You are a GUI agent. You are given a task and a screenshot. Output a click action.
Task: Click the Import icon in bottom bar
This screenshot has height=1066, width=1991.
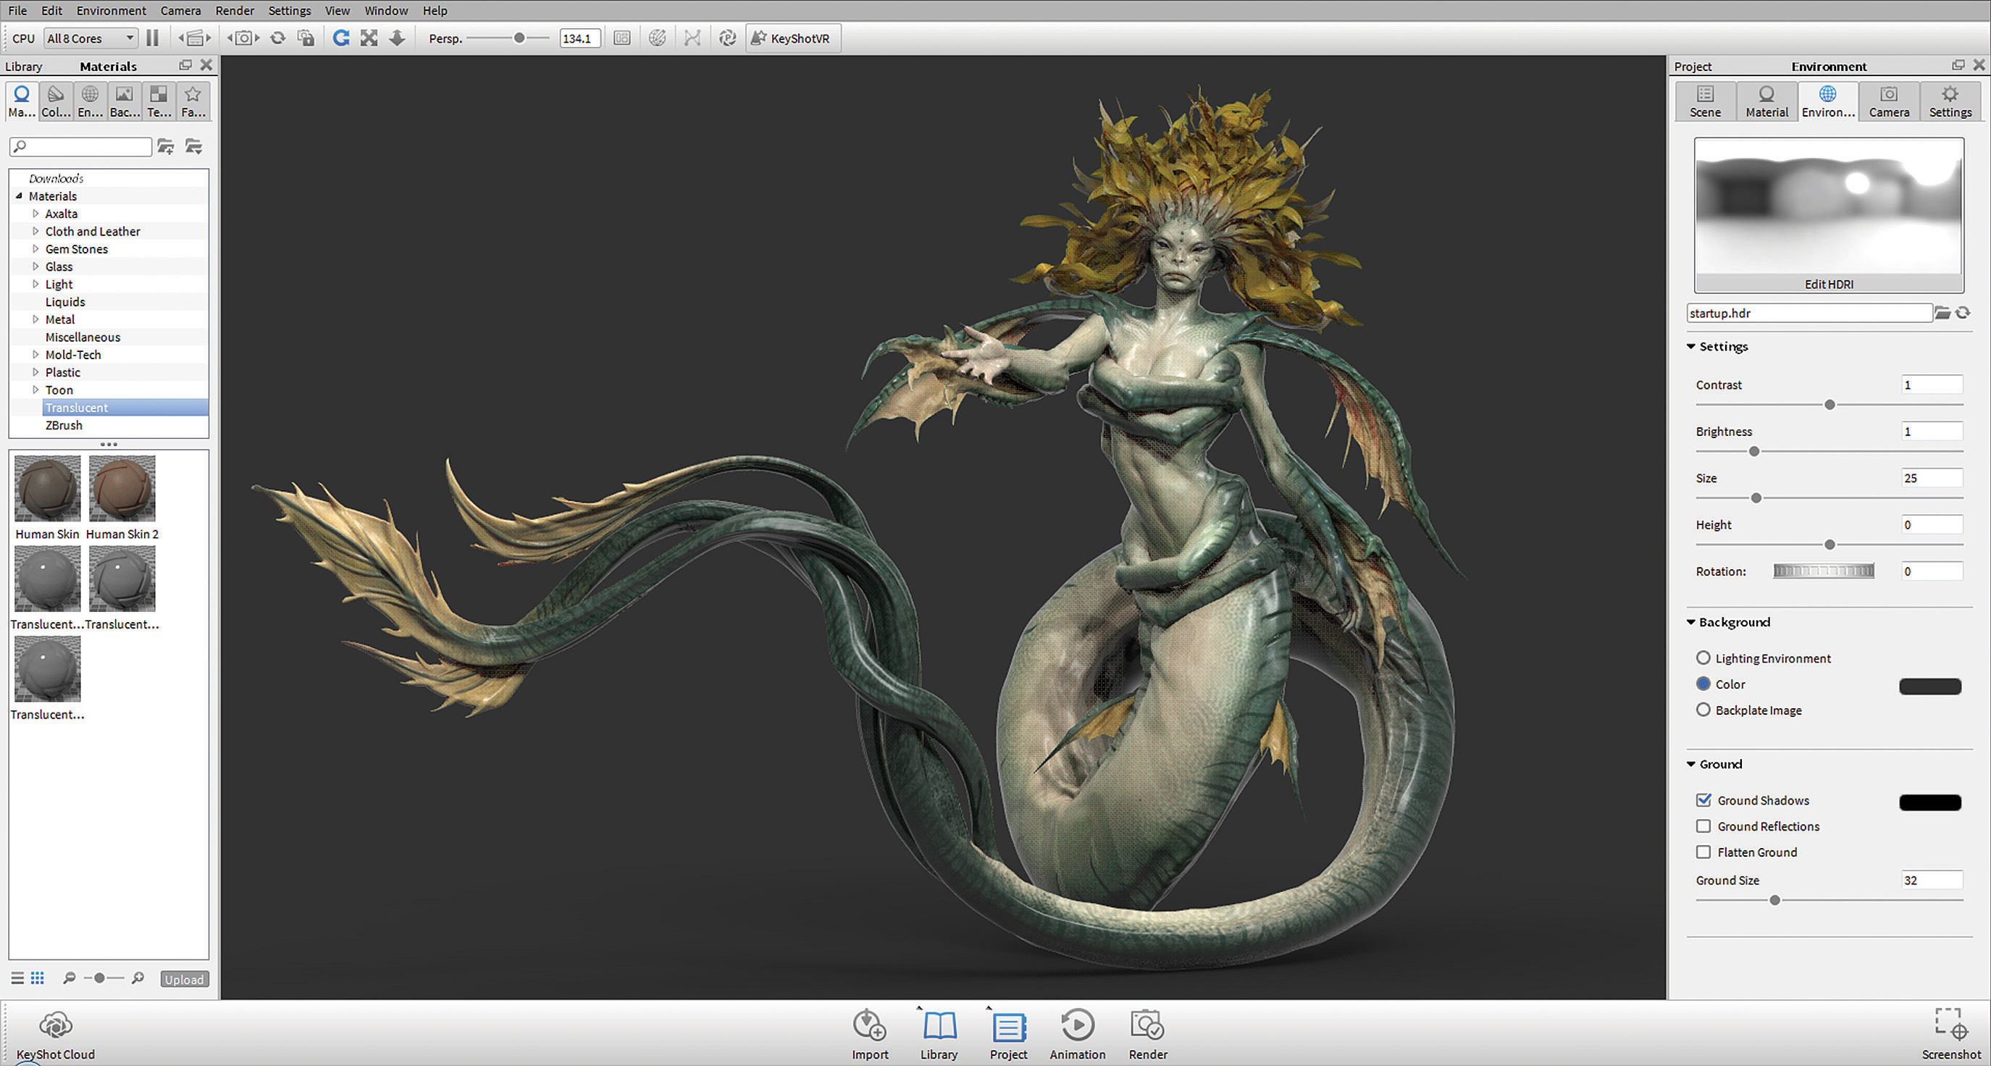870,1034
